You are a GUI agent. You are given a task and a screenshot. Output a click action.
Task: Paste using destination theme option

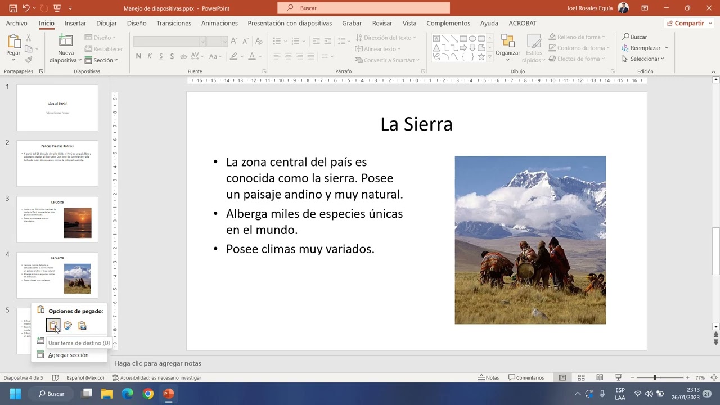click(53, 326)
